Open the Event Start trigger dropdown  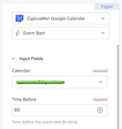point(61,33)
